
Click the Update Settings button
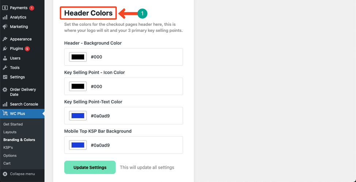pyautogui.click(x=90, y=167)
